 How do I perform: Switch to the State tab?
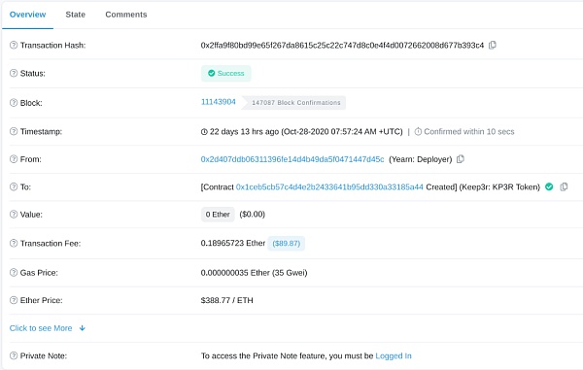(75, 15)
